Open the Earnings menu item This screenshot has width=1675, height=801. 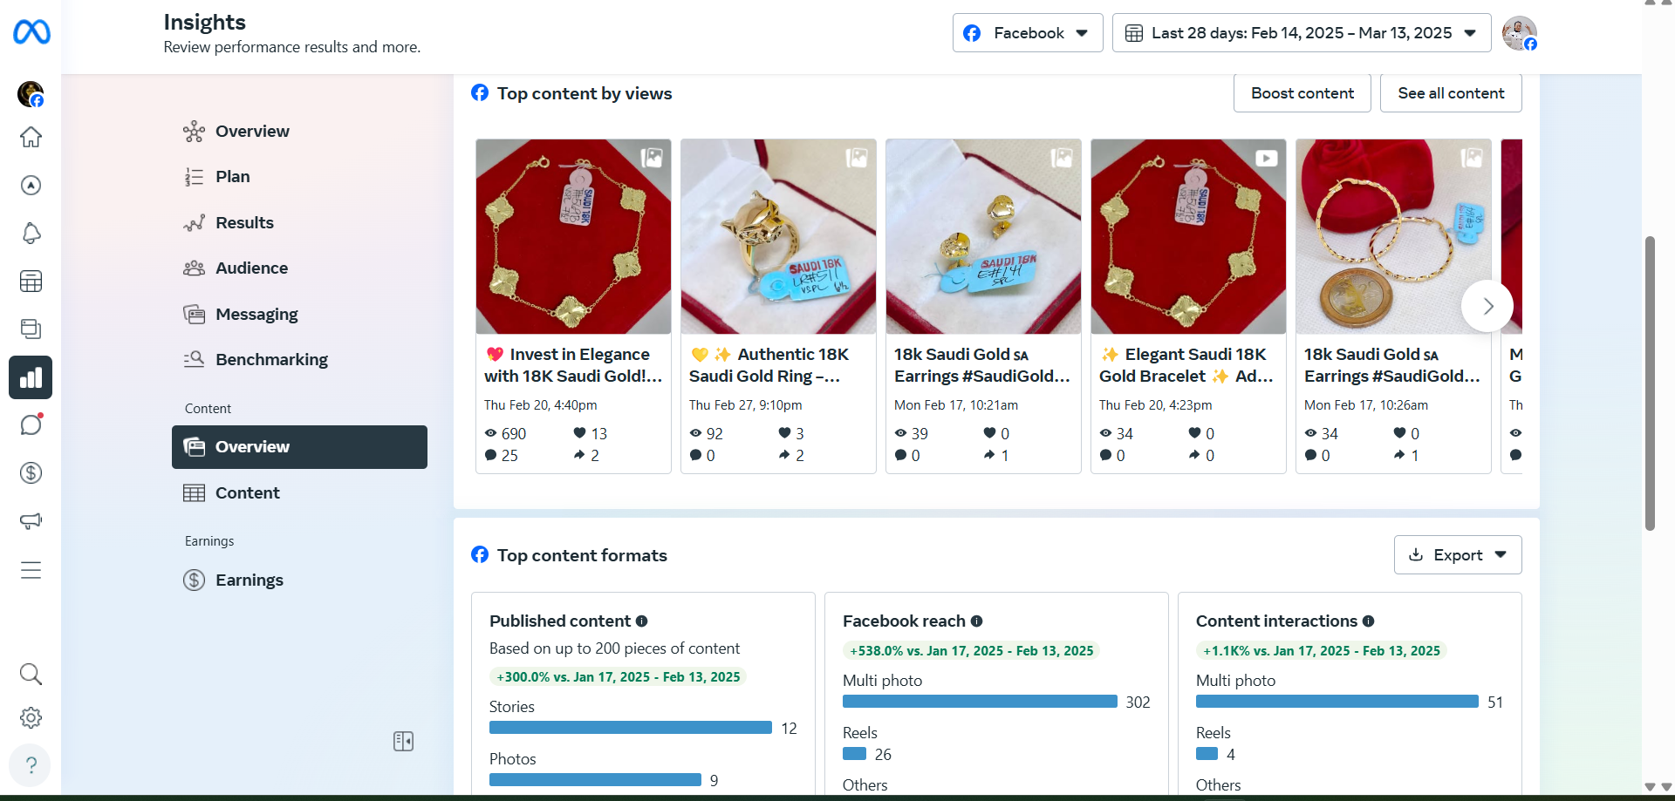tap(299, 580)
